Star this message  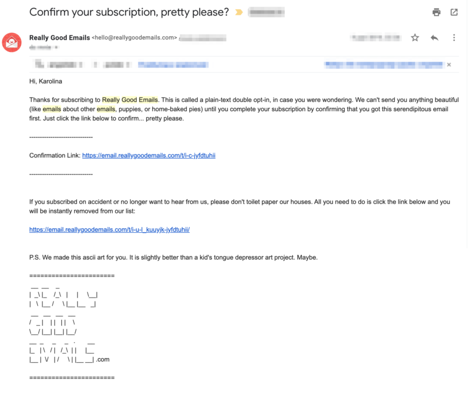(414, 37)
